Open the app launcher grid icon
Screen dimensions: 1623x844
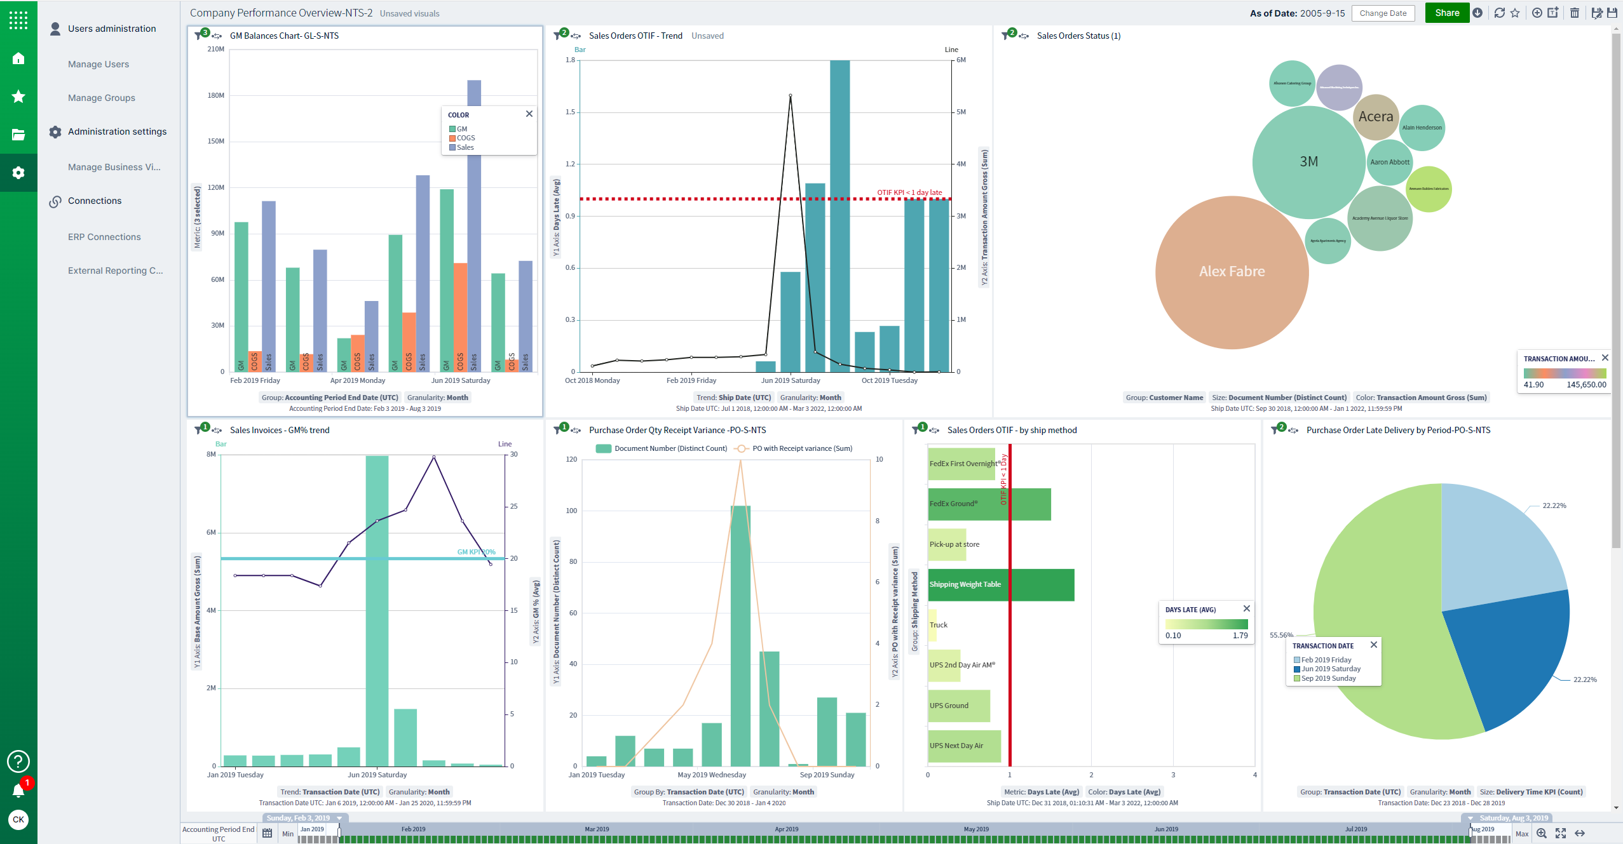18,20
